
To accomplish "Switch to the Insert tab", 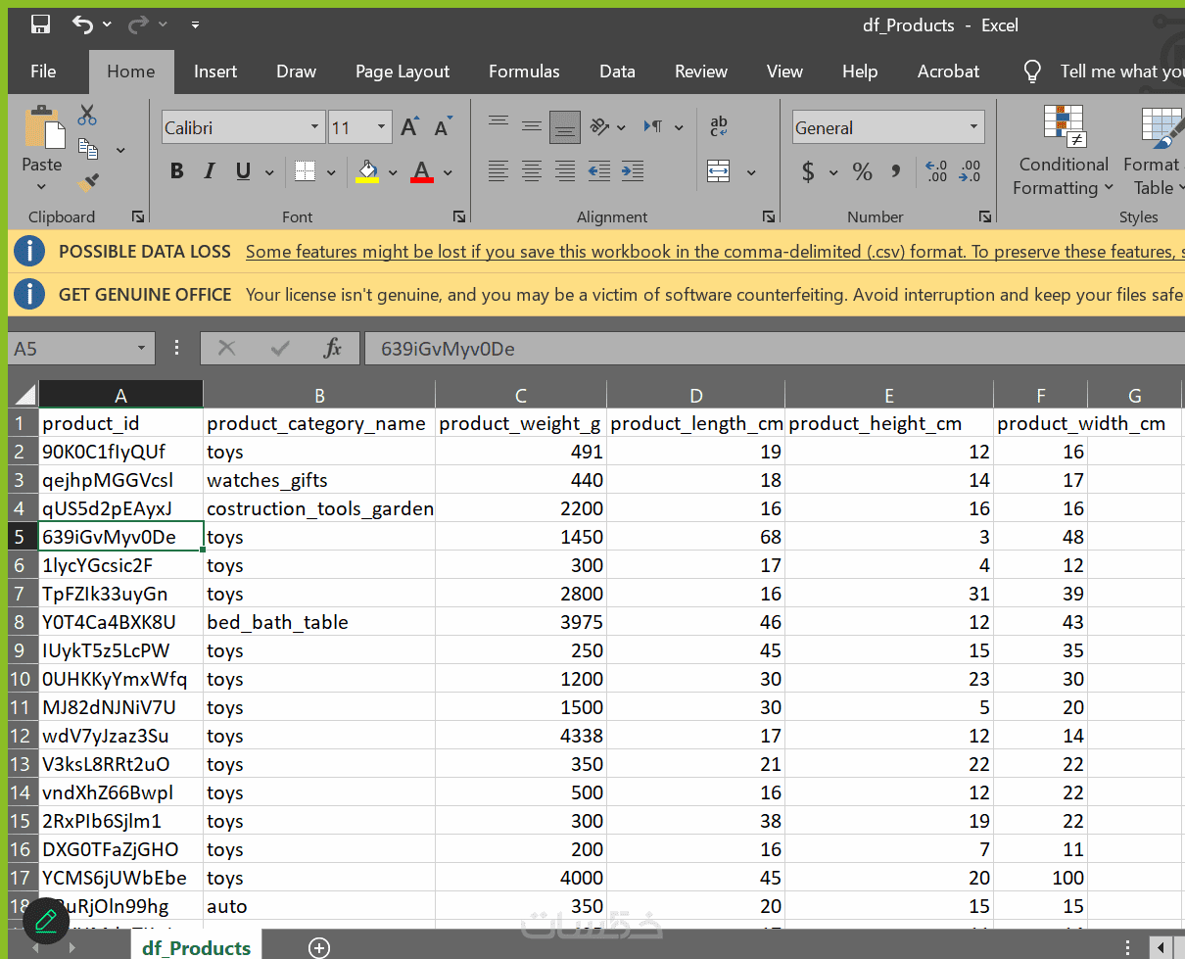I will click(215, 72).
